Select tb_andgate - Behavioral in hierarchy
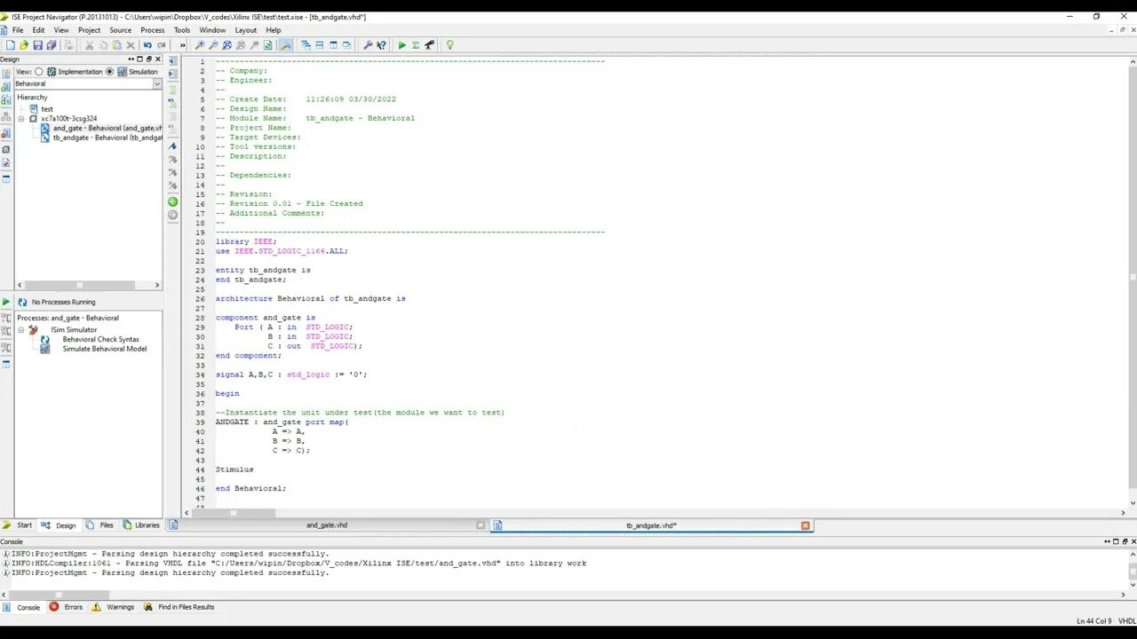The width and height of the screenshot is (1137, 639). 107,138
